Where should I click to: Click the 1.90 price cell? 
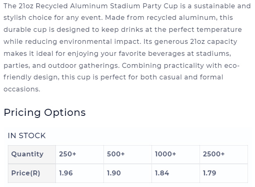(x=127, y=173)
